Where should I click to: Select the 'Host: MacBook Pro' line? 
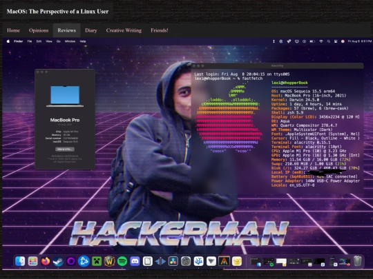click(x=309, y=95)
